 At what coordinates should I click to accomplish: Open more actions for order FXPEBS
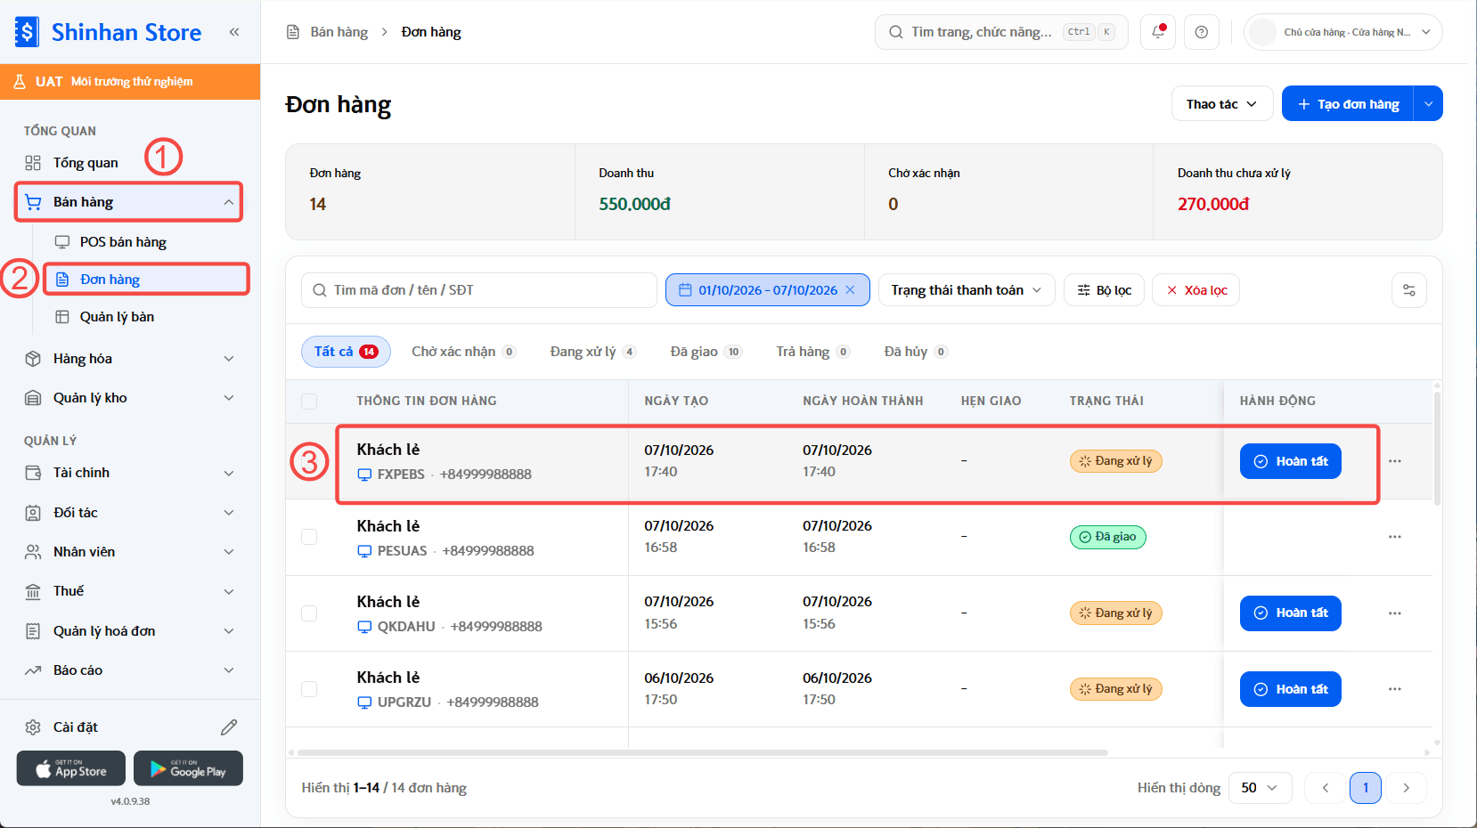1395,461
